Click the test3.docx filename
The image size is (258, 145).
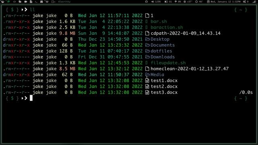[164, 92]
